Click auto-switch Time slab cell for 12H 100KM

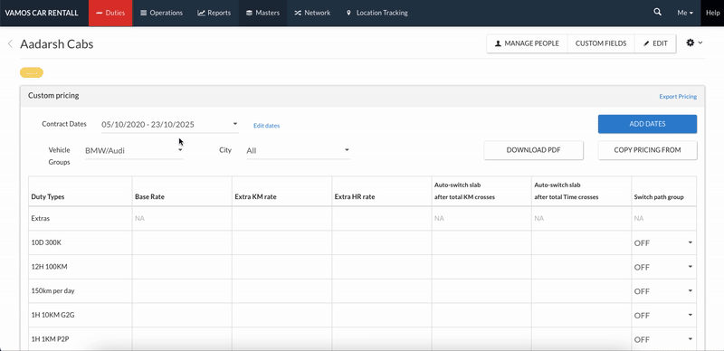coord(581,267)
